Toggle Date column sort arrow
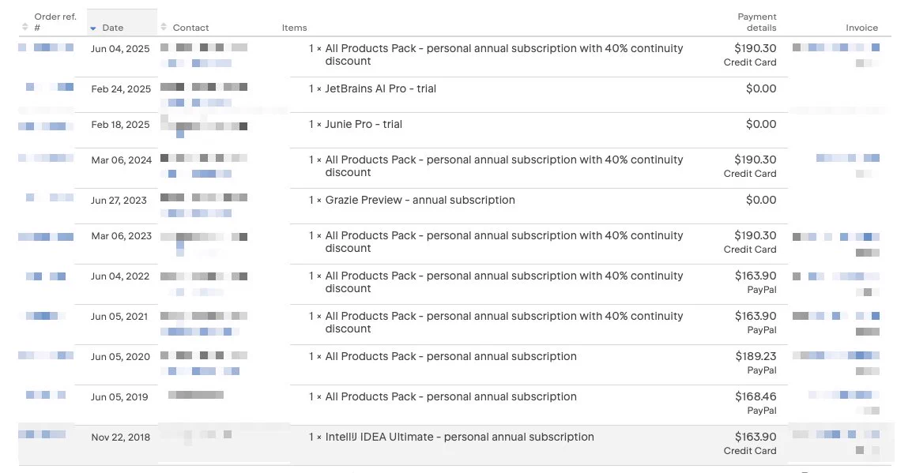Viewport: 912px width, 473px height. [x=93, y=28]
